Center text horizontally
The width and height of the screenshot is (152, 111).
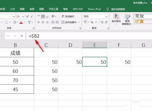[x=43, y=22]
